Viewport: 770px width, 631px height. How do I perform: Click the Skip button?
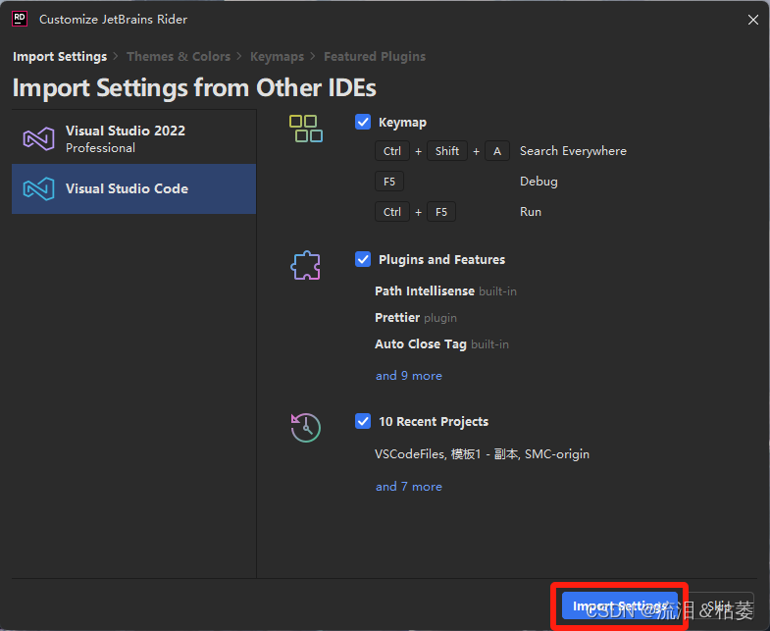coord(719,605)
